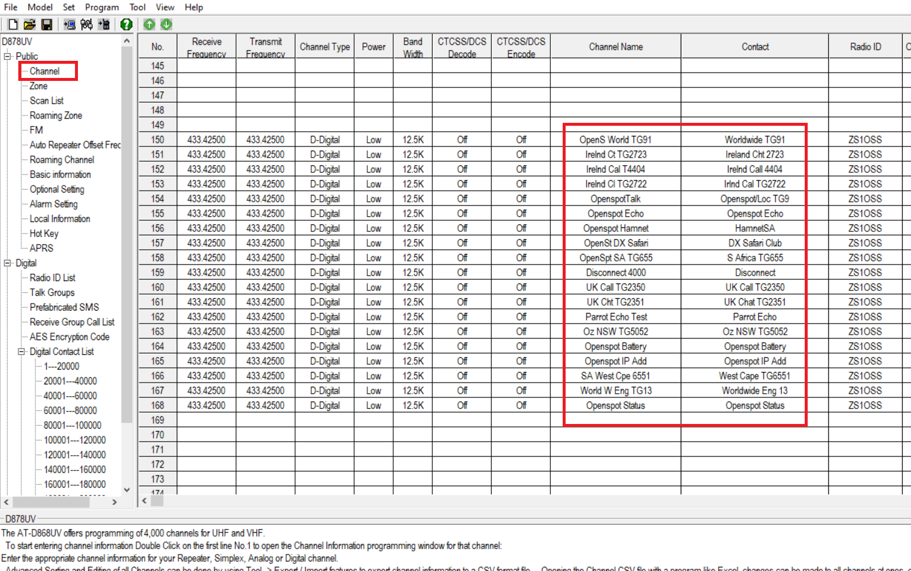Save the current file with floppy icon
Image resolution: width=911 pixels, height=571 pixels.
click(46, 24)
